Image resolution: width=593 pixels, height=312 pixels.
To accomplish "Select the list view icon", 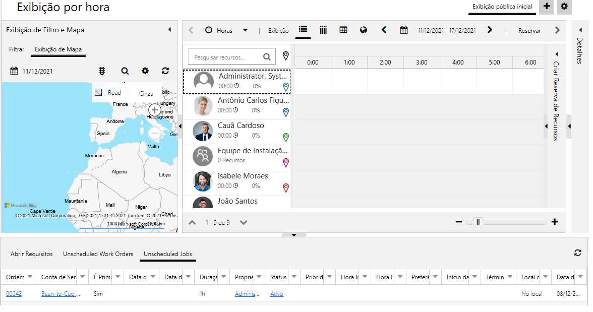I will coord(303,30).
